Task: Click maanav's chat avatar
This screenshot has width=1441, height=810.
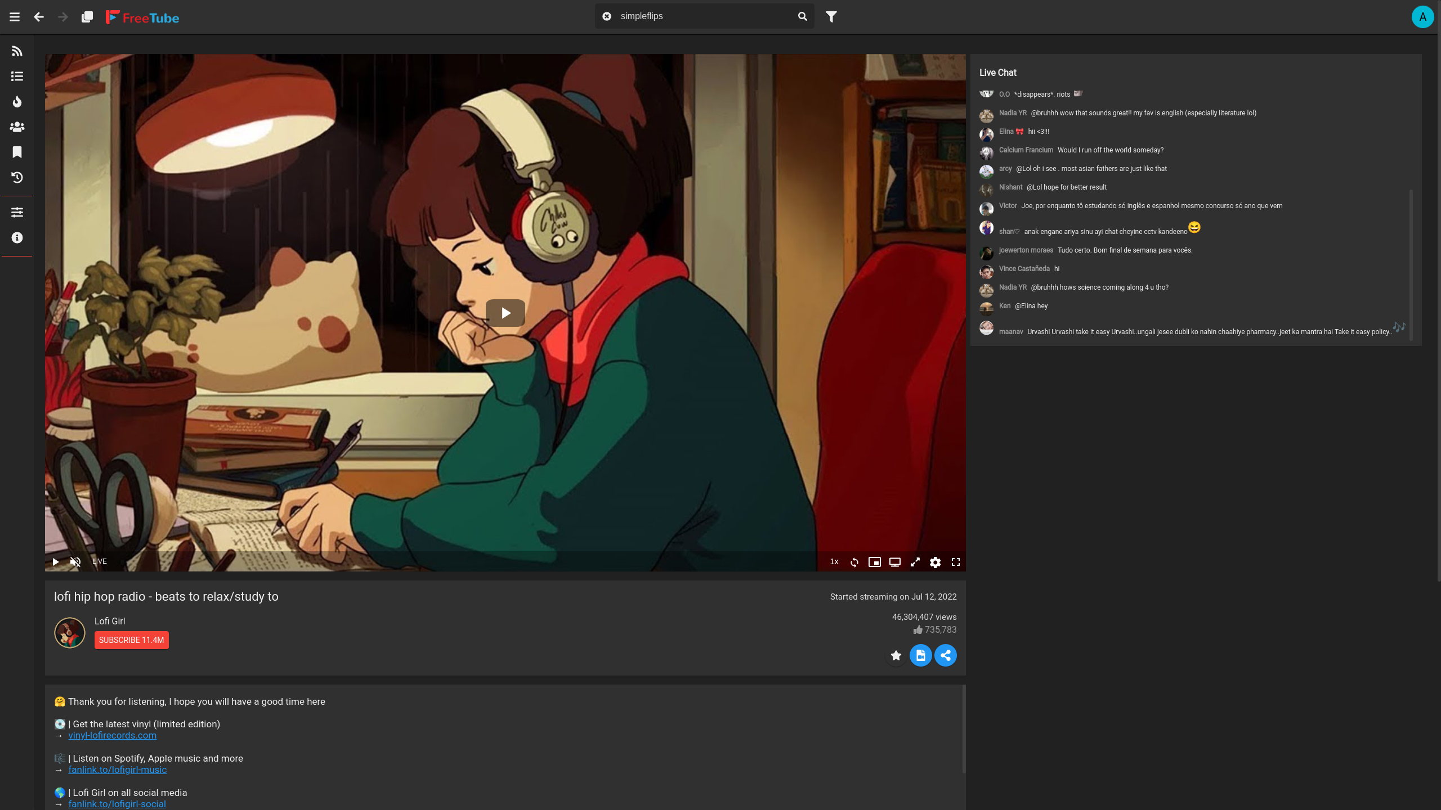Action: (x=986, y=328)
